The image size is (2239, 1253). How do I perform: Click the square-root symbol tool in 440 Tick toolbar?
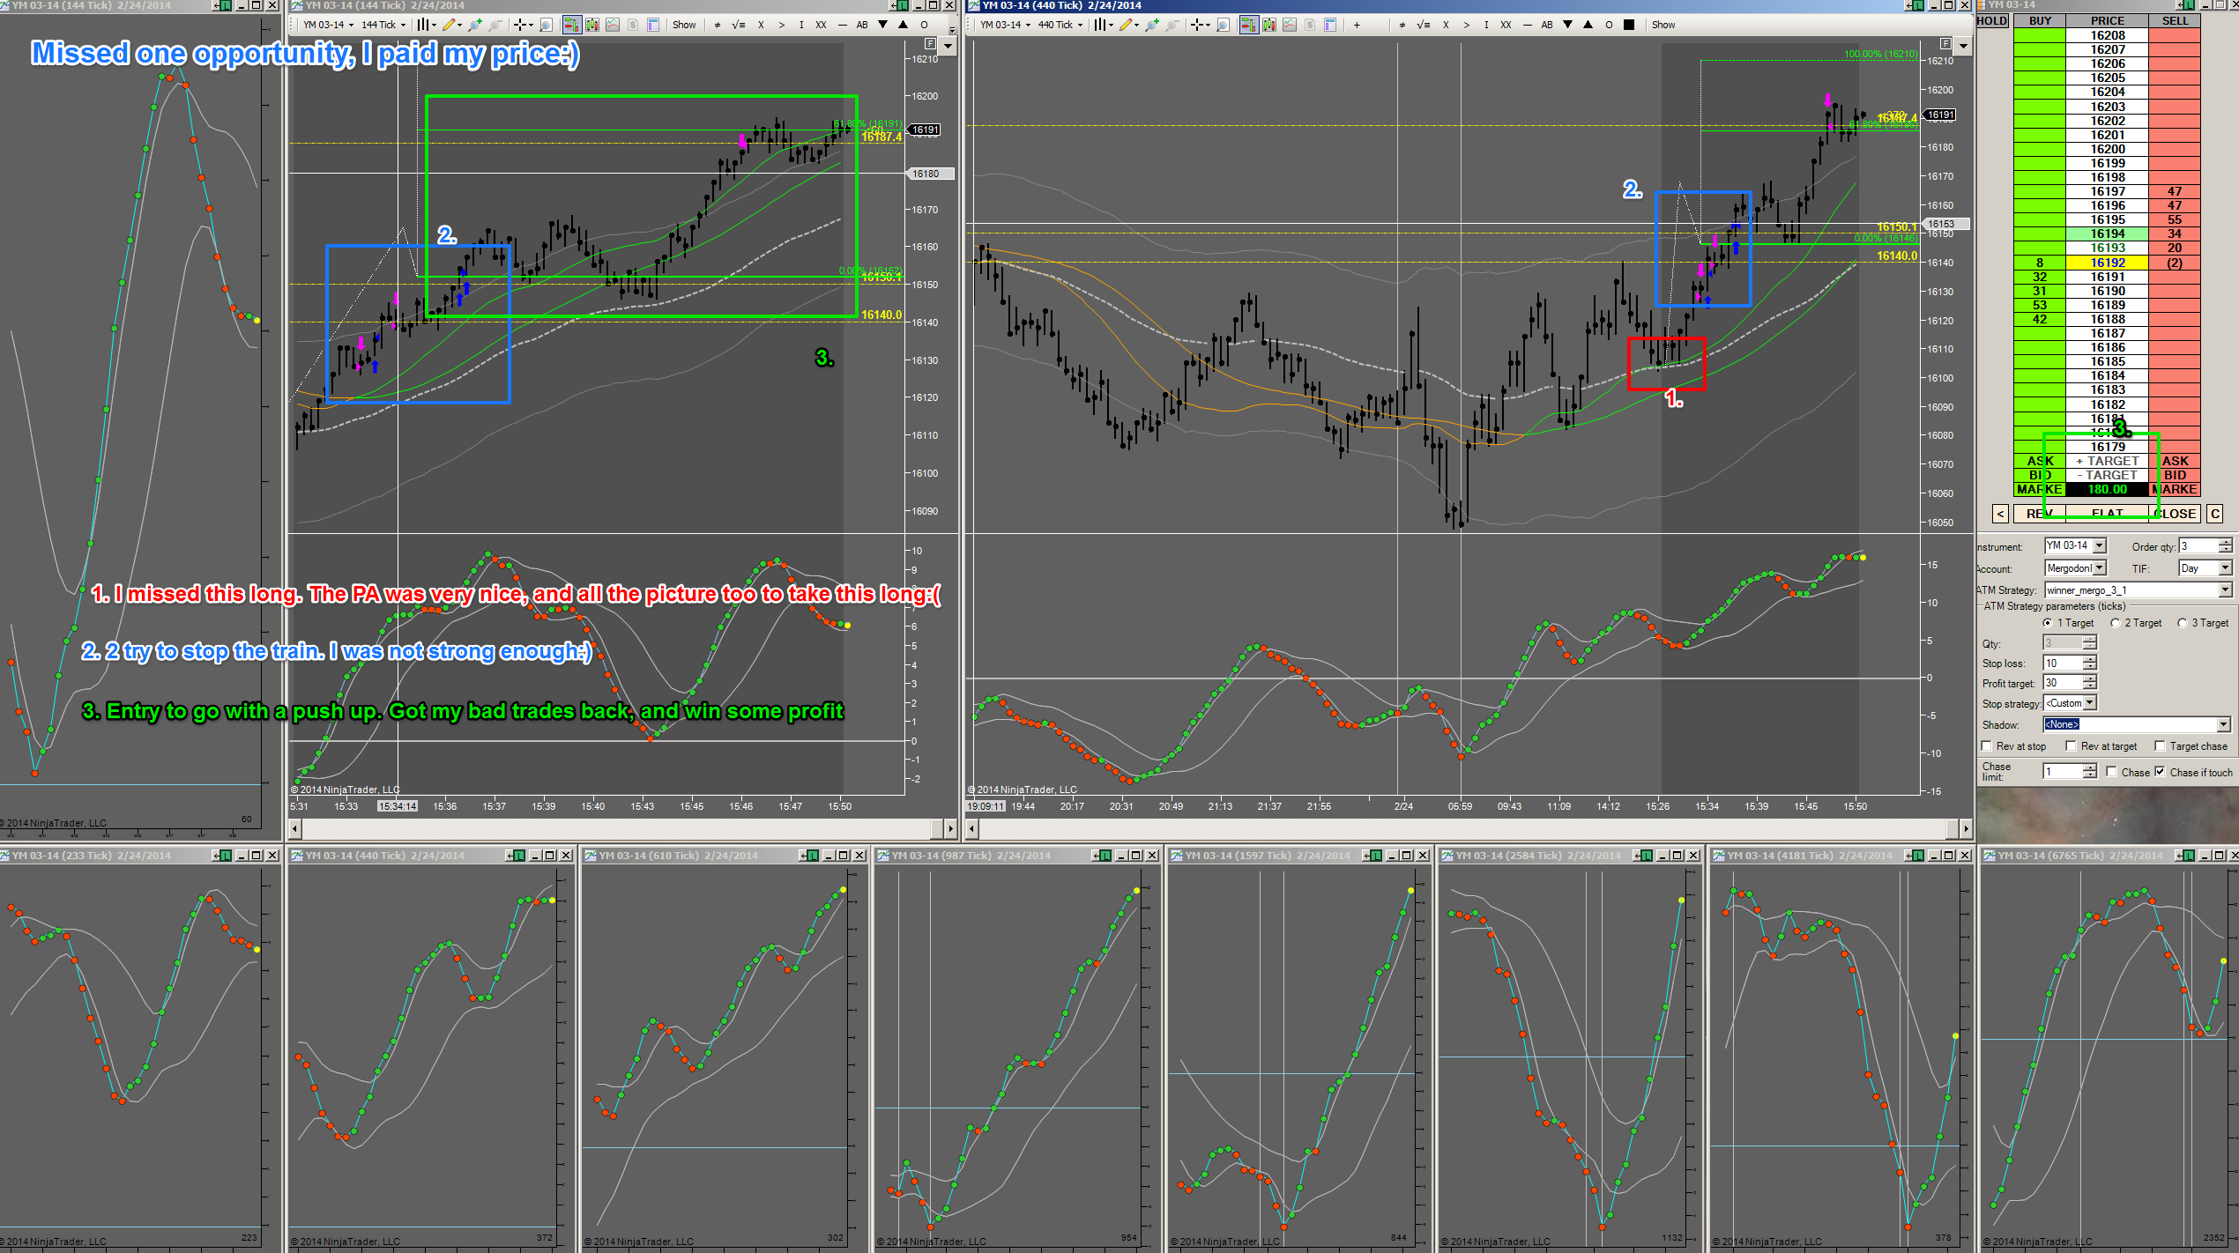(1423, 25)
